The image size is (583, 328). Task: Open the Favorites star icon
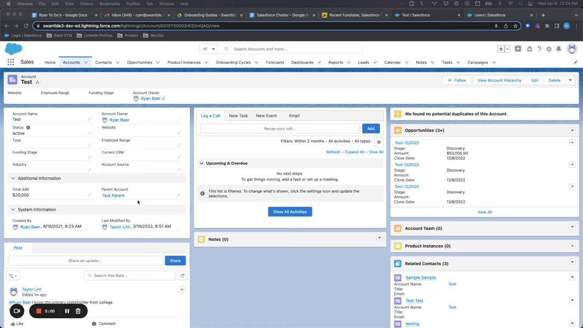click(501, 49)
